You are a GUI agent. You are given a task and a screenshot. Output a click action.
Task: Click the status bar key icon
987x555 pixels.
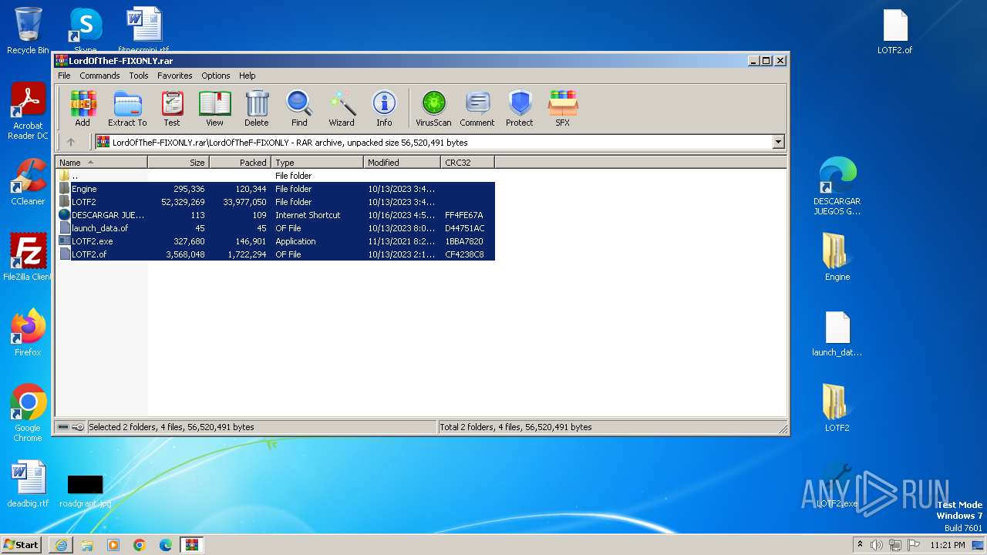tap(78, 427)
